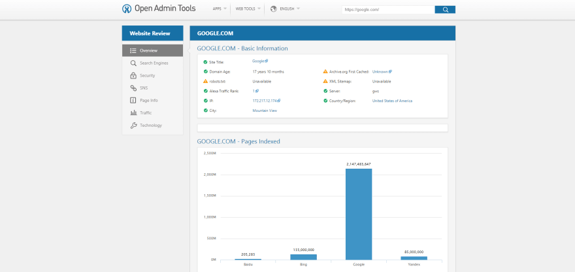Click the URL search input field
This screenshot has width=575, height=272.
pos(388,10)
